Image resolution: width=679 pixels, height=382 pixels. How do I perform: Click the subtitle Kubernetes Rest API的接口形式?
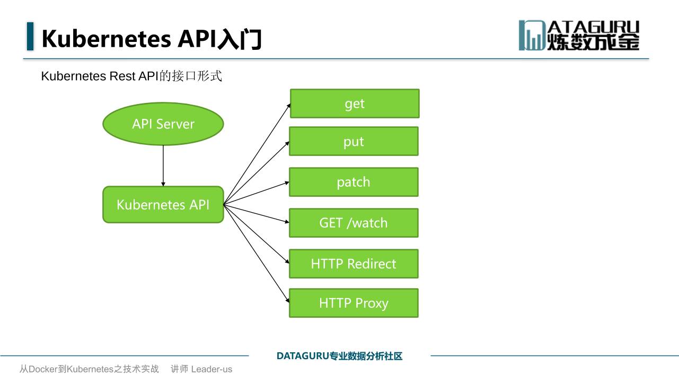point(131,76)
